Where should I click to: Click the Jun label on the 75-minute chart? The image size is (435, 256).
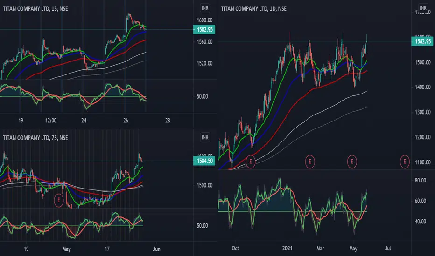(156, 249)
